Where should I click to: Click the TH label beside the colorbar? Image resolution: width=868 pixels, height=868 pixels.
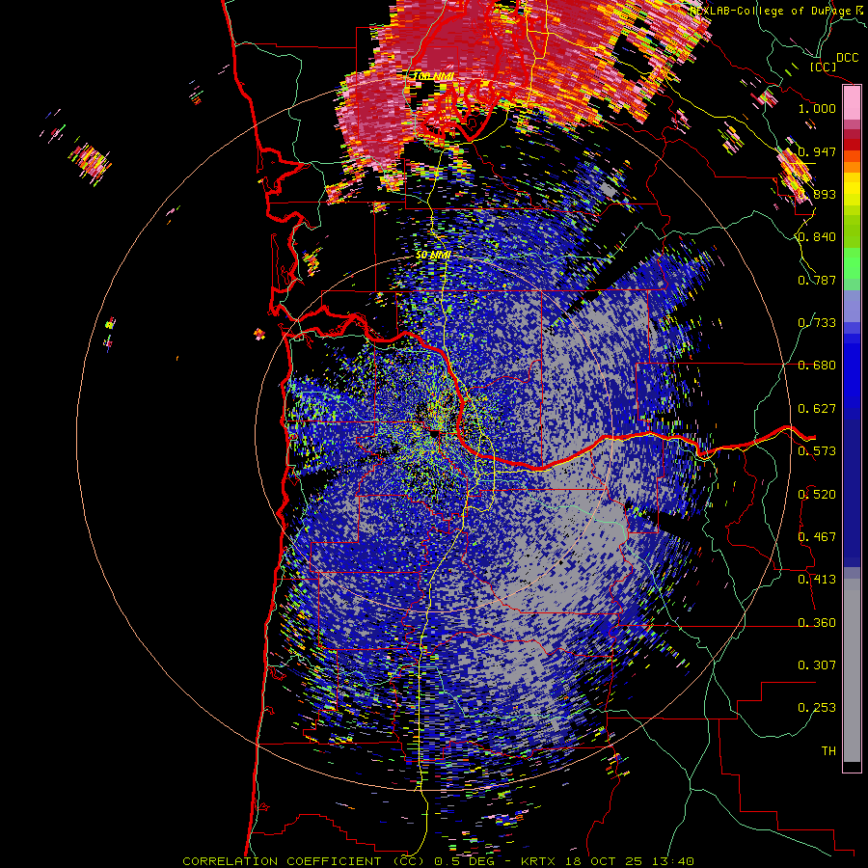click(x=828, y=750)
